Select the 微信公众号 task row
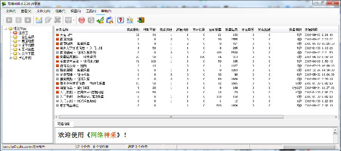Viewport: 341px width, 151px height. point(196,65)
